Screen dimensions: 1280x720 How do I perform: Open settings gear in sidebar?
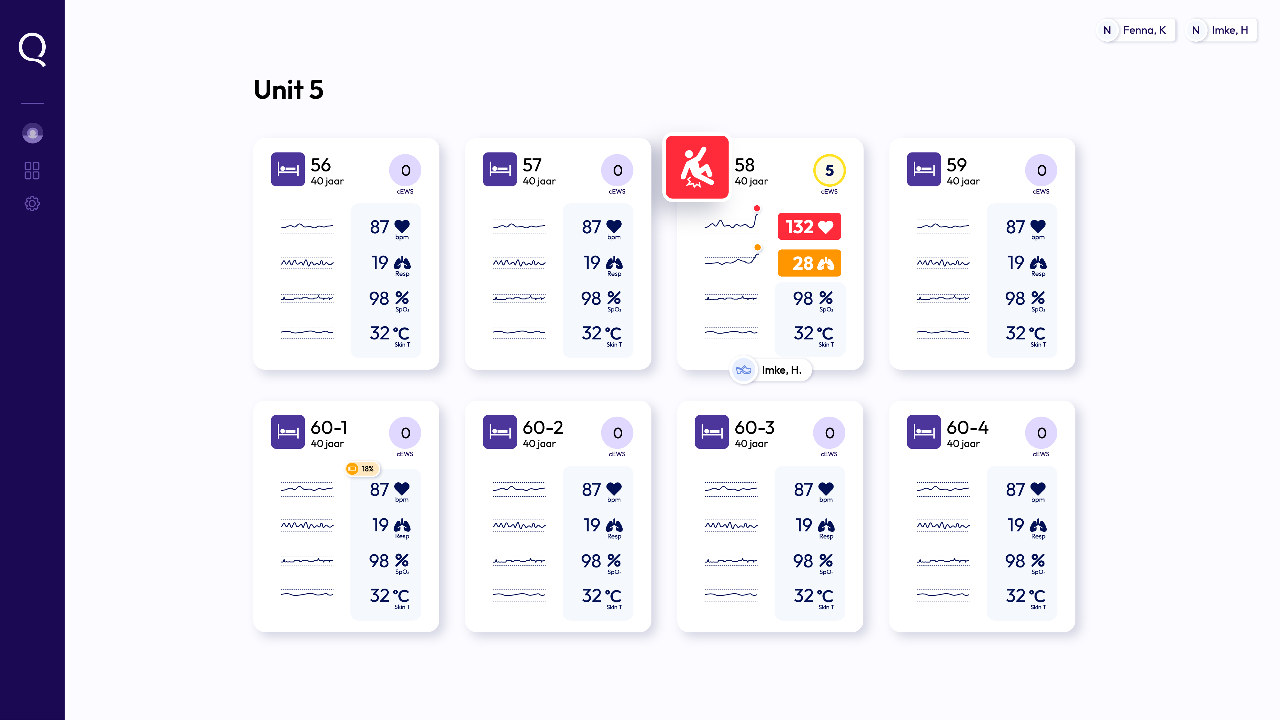(x=32, y=203)
